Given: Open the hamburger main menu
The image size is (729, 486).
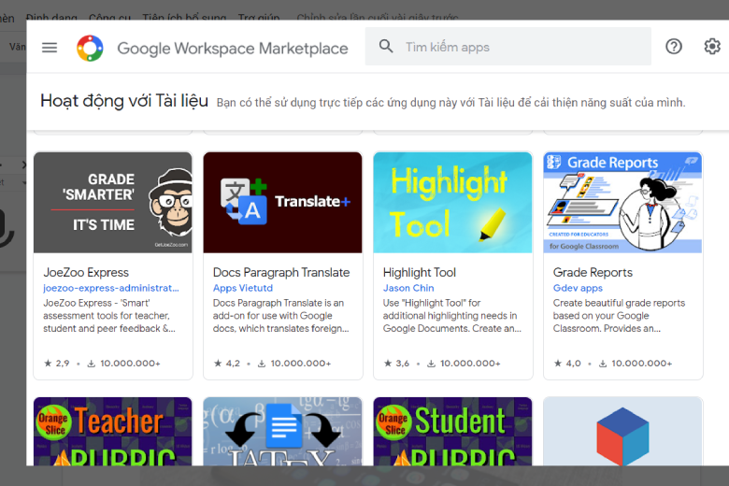Looking at the screenshot, I should tap(50, 48).
